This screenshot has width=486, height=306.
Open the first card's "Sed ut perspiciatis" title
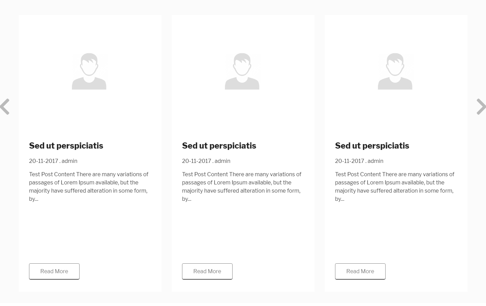coord(66,146)
